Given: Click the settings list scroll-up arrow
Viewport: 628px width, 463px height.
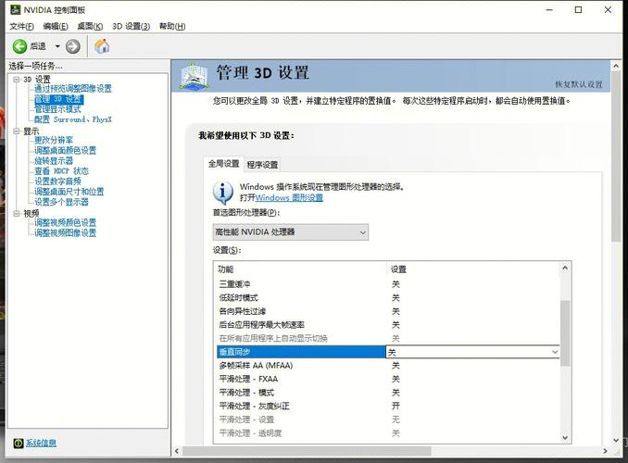Looking at the screenshot, I should (x=565, y=268).
